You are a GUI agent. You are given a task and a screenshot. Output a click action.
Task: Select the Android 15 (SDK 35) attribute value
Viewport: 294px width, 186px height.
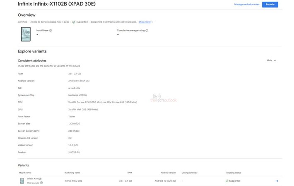[x=79, y=81]
